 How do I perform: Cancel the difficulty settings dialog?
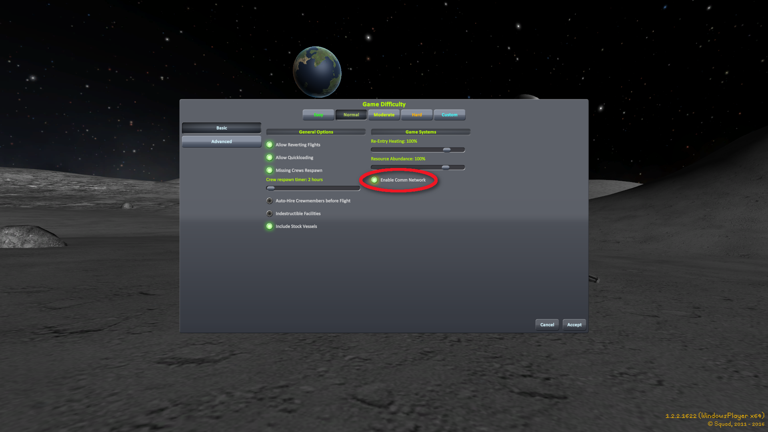tap(547, 325)
